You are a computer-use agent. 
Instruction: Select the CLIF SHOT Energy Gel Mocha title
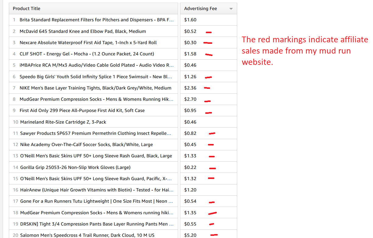tap(87, 54)
